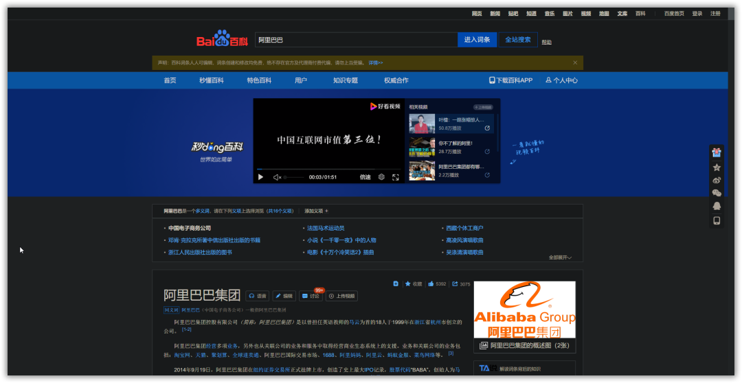Viewport: 742px width, 383px height.
Task: Open the 讨论 discussion button
Action: (x=311, y=296)
